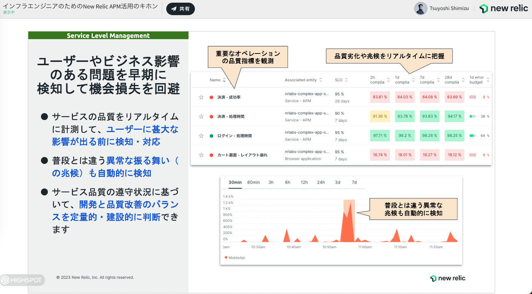532x294 pixels.
Task: Sort by SLO column arrows
Action: [346, 80]
